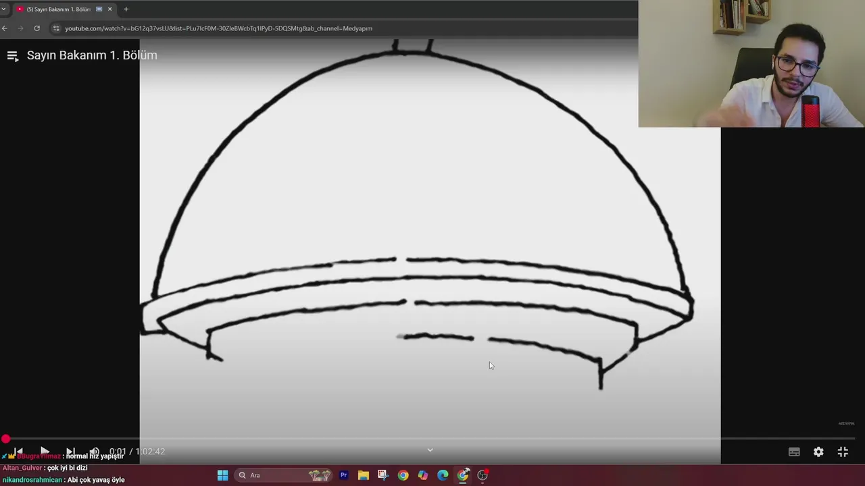Go back in browser history
The image size is (865, 486).
point(5,28)
